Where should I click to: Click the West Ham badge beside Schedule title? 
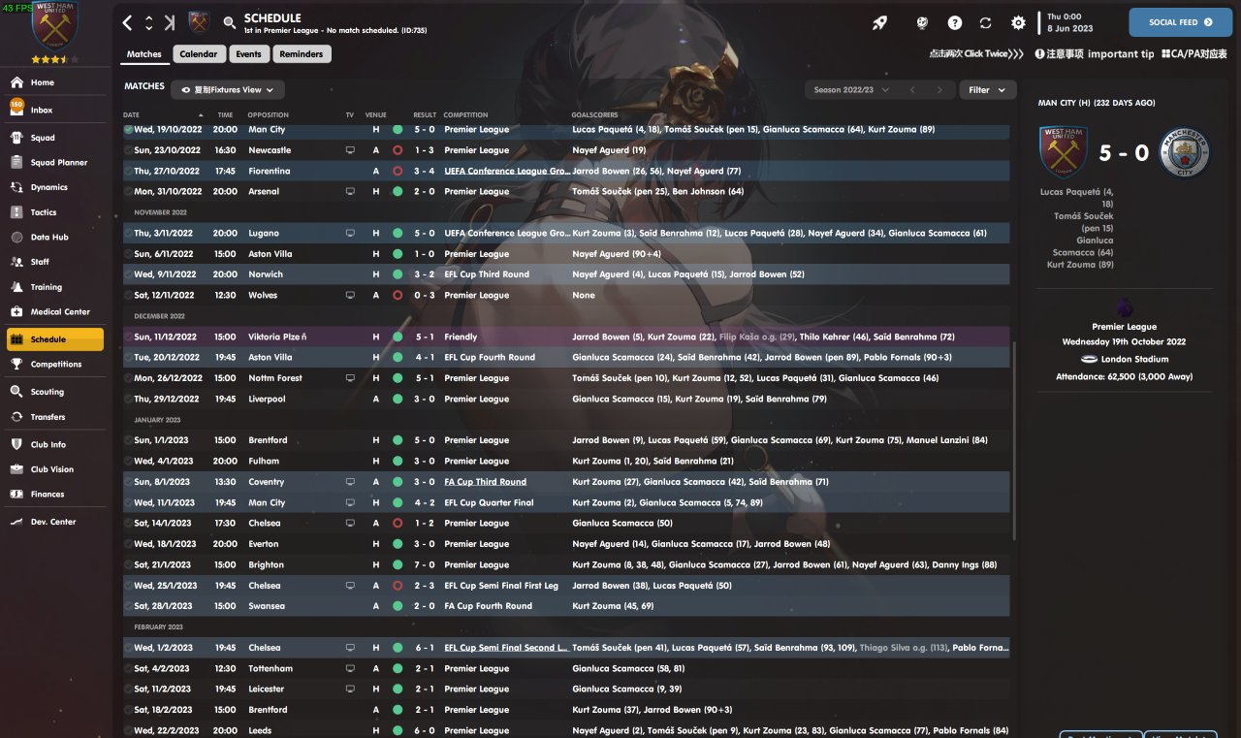(x=200, y=22)
